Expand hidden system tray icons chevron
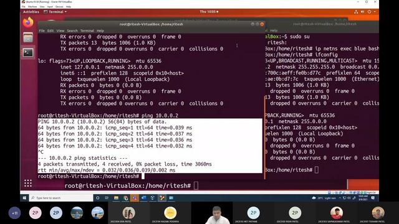Viewport: 399px width, 224px height. tap(340, 198)
